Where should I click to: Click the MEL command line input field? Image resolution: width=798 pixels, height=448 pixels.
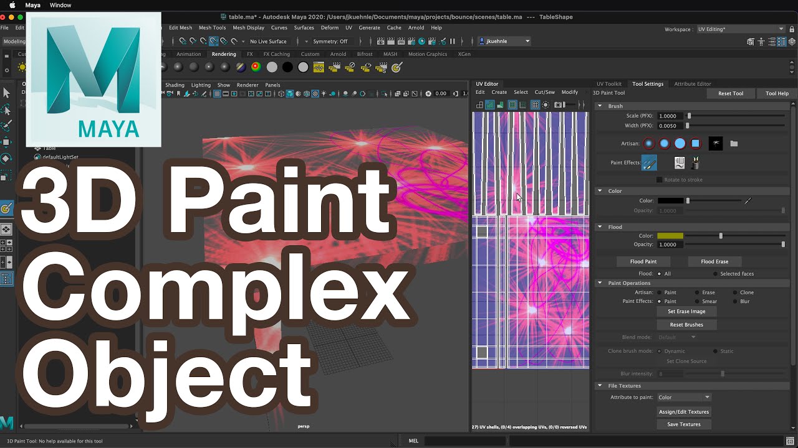[x=464, y=441]
